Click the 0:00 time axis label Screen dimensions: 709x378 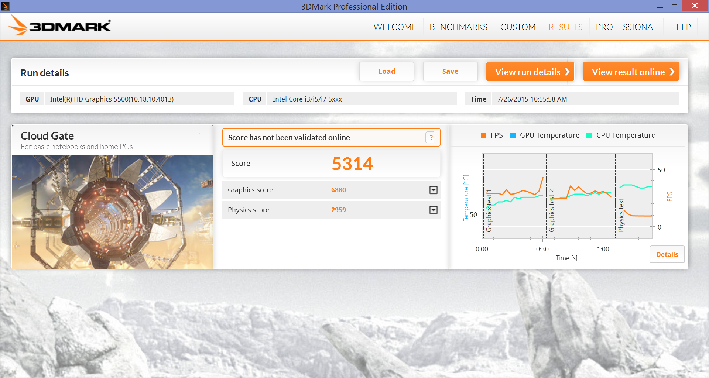coord(482,249)
